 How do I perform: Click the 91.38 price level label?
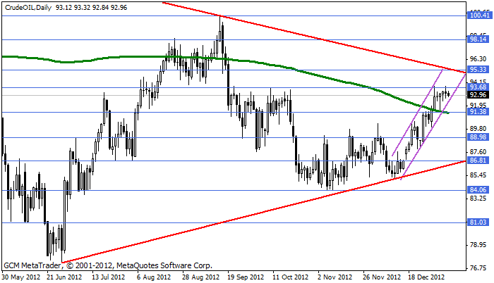pos(478,112)
